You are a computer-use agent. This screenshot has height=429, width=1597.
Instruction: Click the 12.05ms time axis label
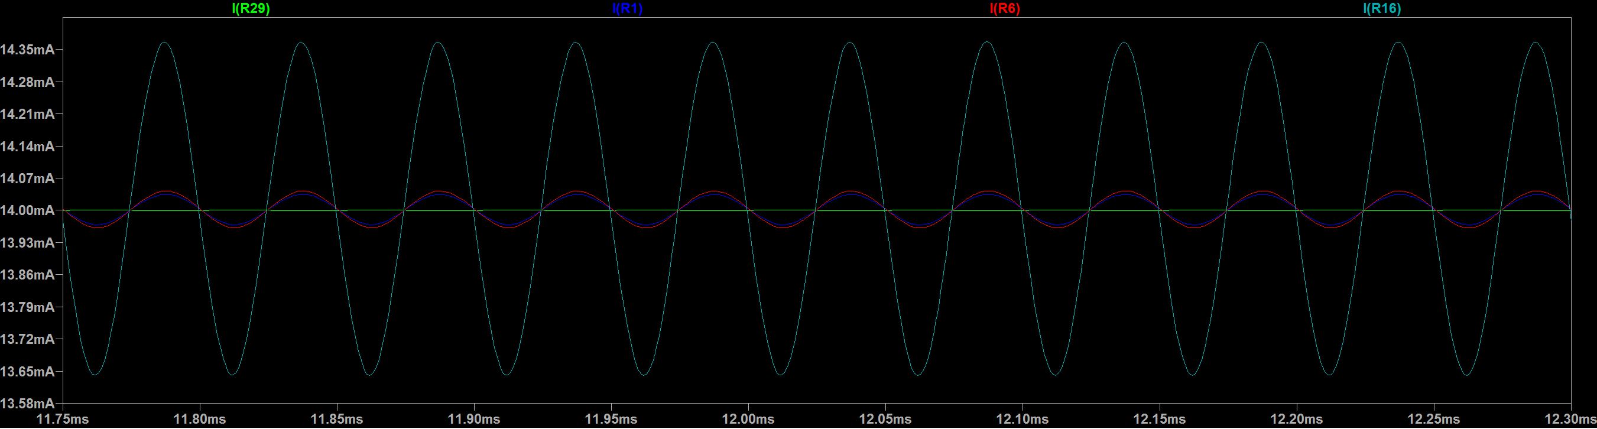pyautogui.click(x=885, y=419)
